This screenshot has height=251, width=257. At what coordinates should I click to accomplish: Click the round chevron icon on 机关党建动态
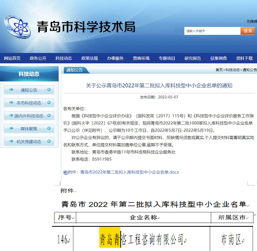tap(50, 141)
